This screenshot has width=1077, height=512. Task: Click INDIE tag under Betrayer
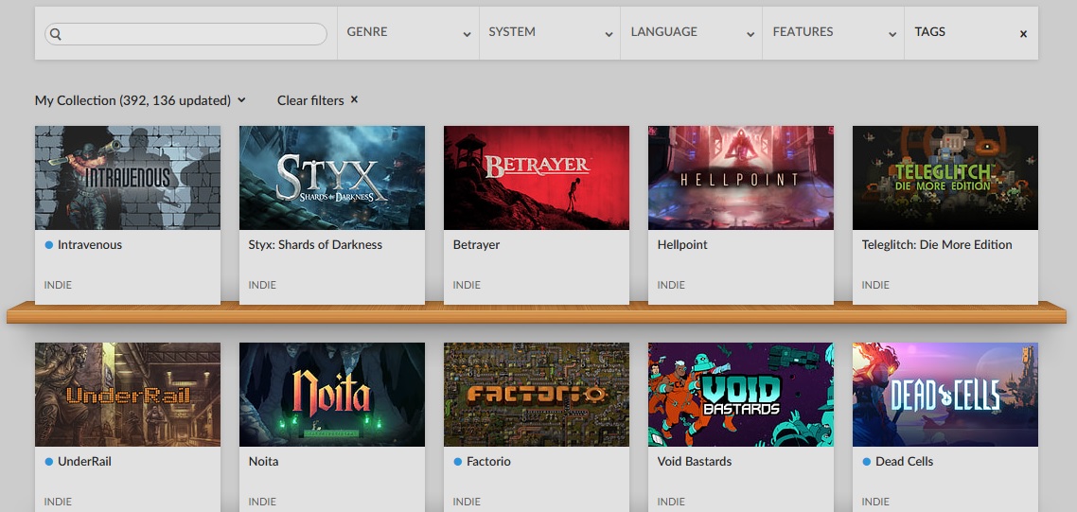[467, 285]
